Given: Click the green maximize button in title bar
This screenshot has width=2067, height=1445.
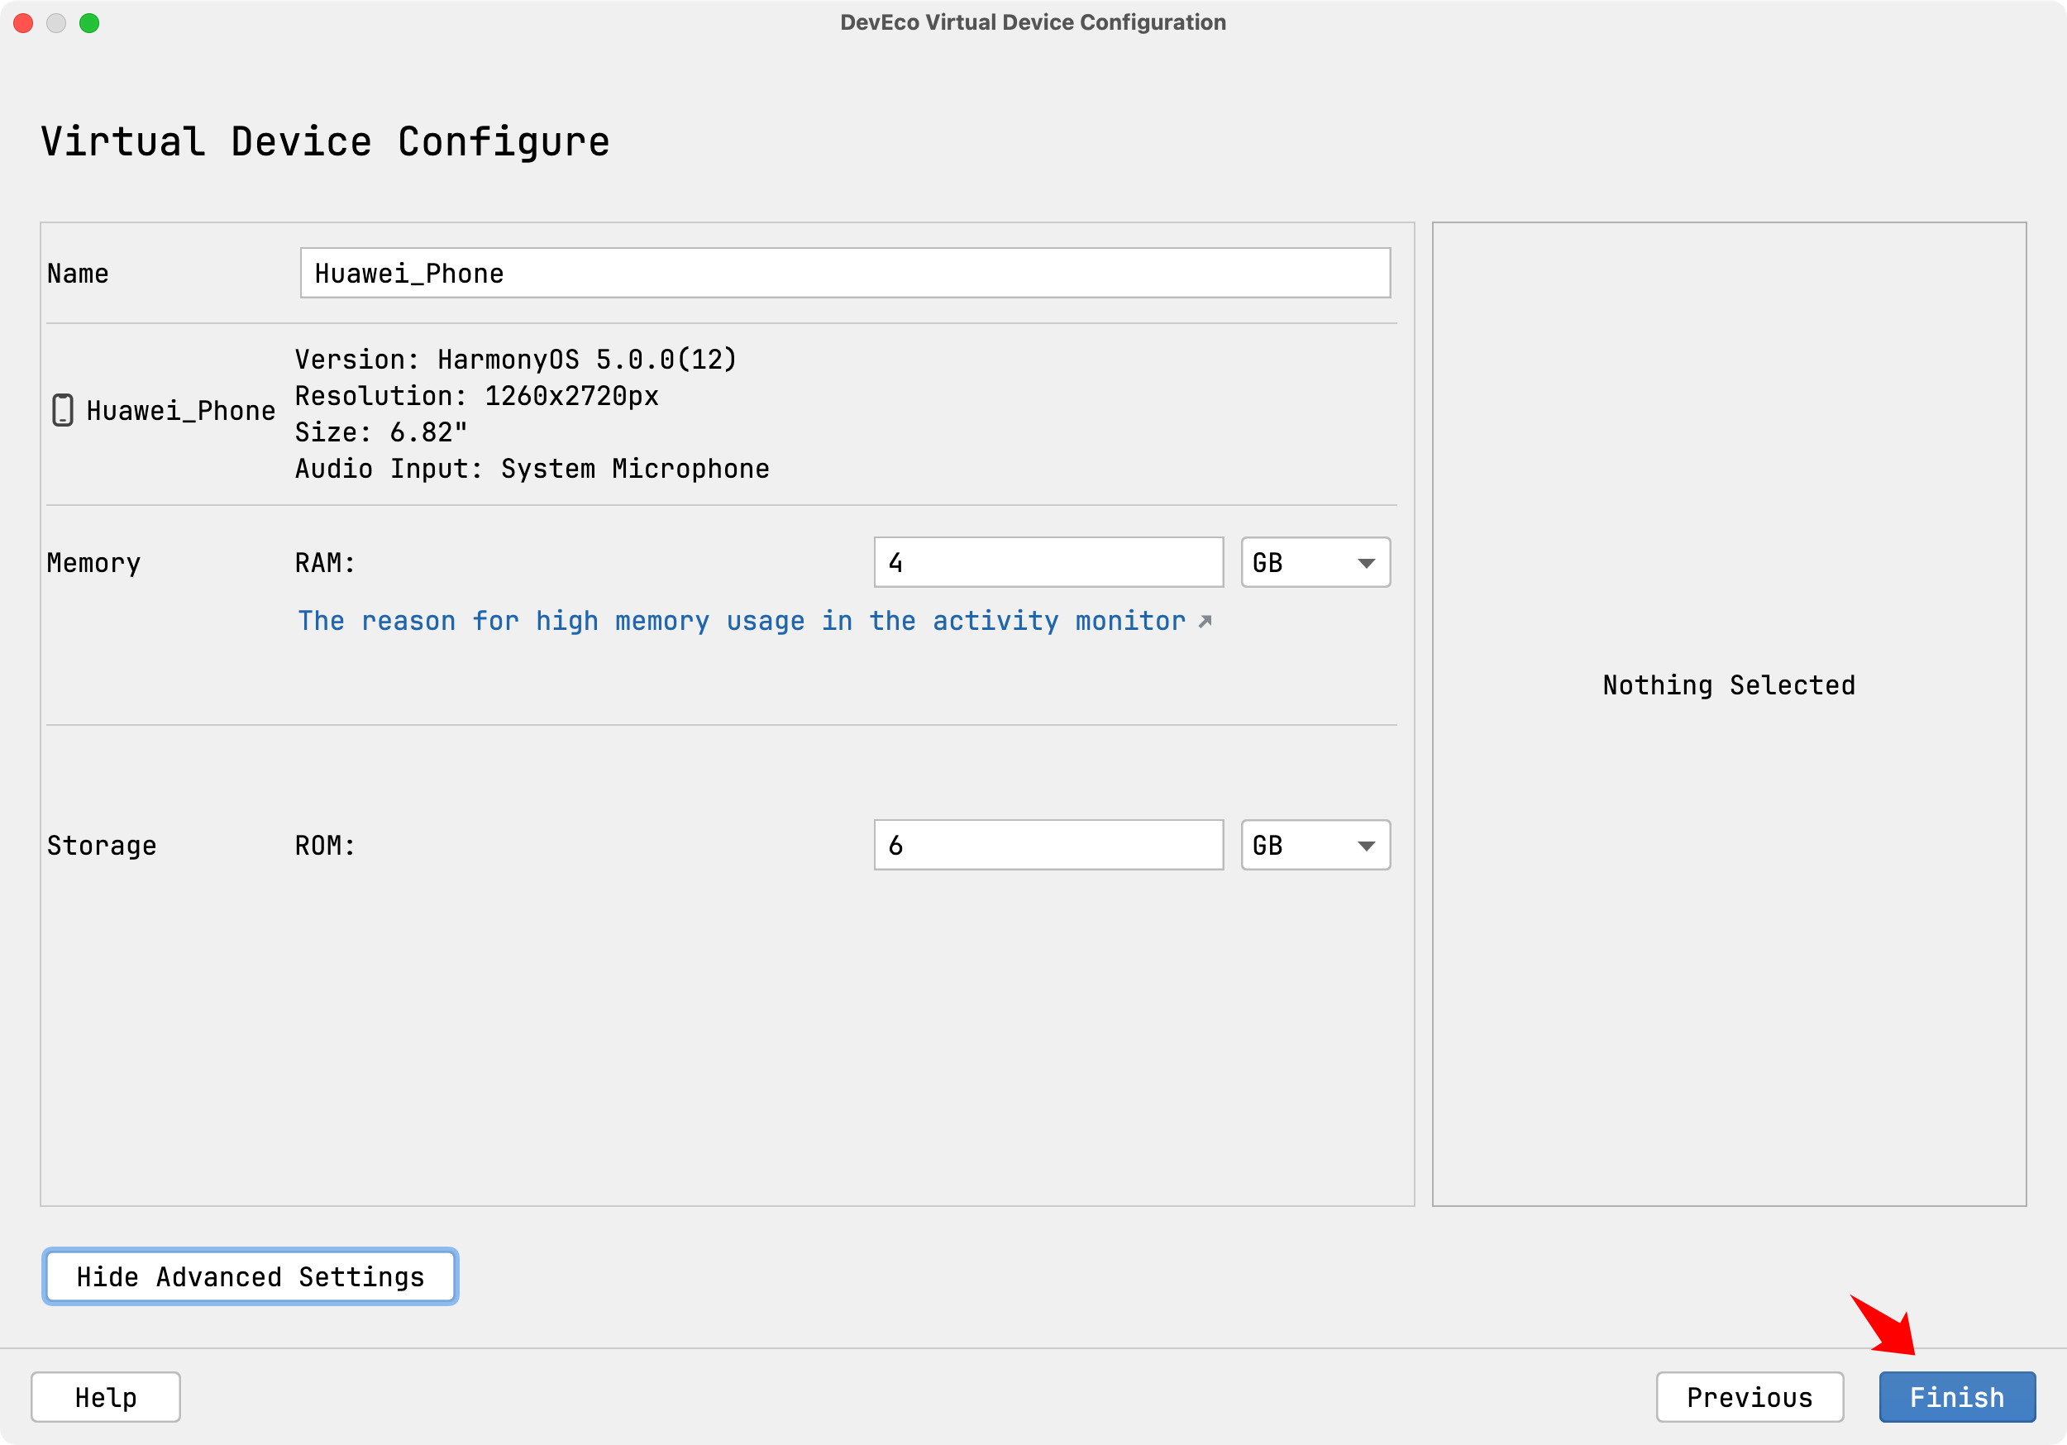Looking at the screenshot, I should (x=91, y=23).
